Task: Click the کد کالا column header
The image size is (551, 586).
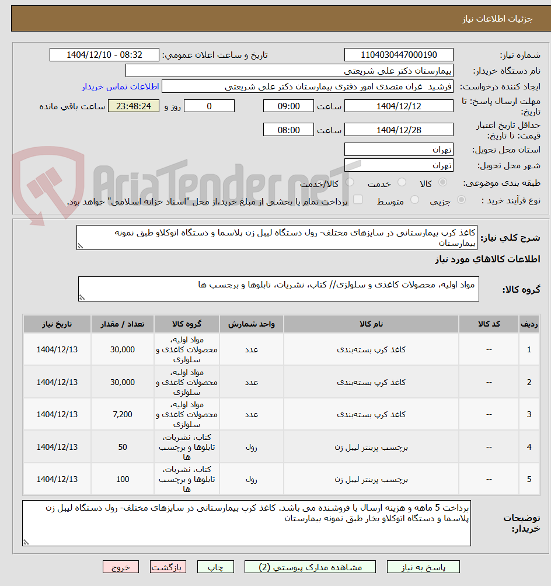Action: tap(489, 324)
